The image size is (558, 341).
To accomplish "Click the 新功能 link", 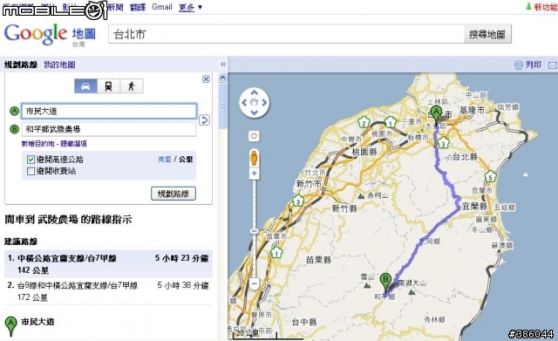I will 546,7.
